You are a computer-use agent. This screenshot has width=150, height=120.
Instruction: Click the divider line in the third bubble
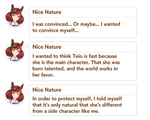(x=83, y=95)
